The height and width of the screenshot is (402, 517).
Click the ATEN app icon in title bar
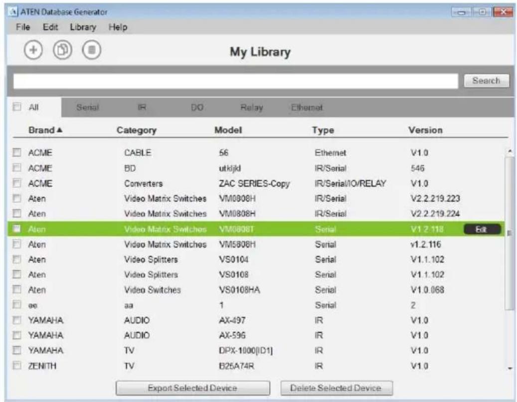point(13,12)
